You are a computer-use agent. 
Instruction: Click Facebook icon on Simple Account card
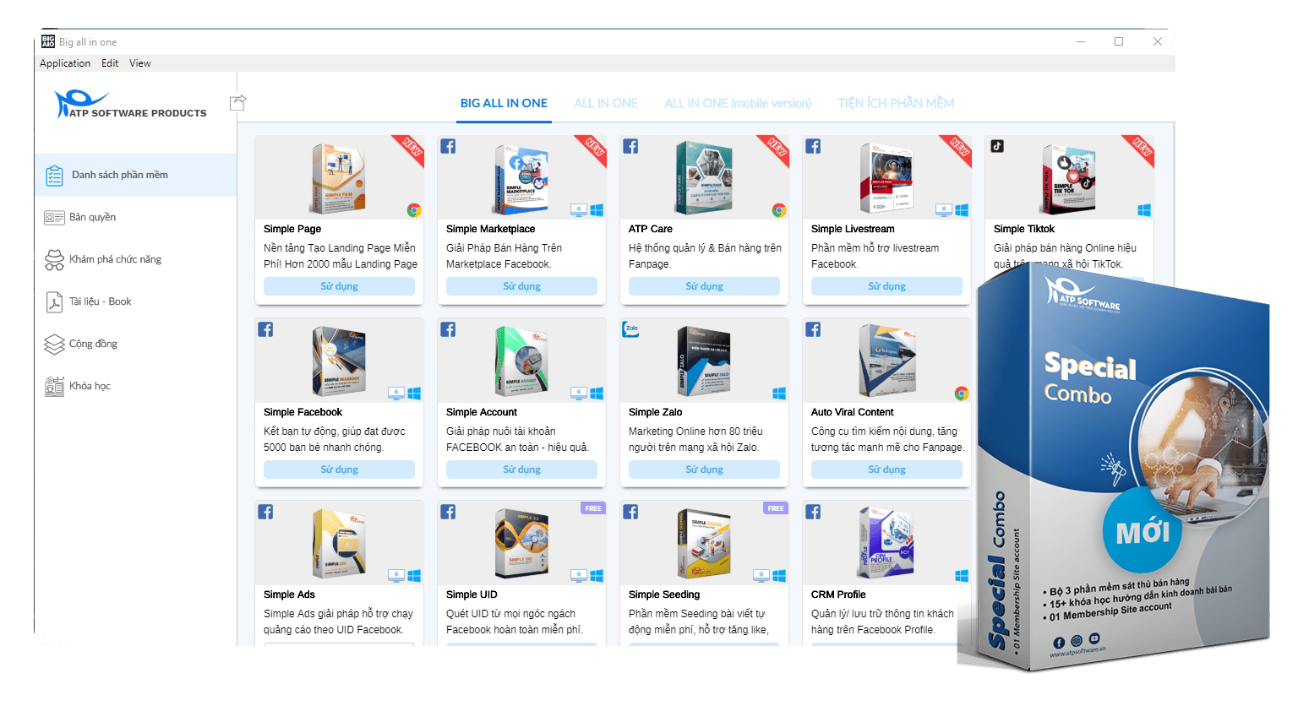click(x=448, y=329)
